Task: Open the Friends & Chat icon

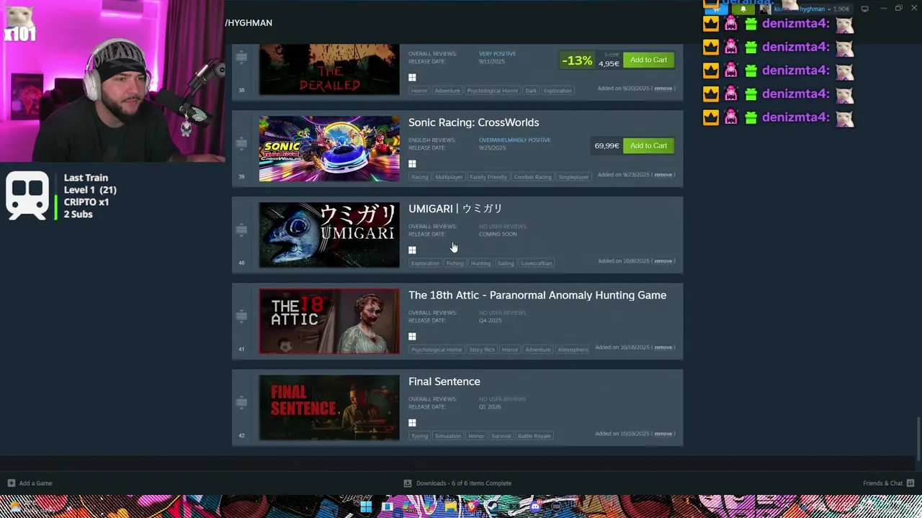Action: (910, 483)
